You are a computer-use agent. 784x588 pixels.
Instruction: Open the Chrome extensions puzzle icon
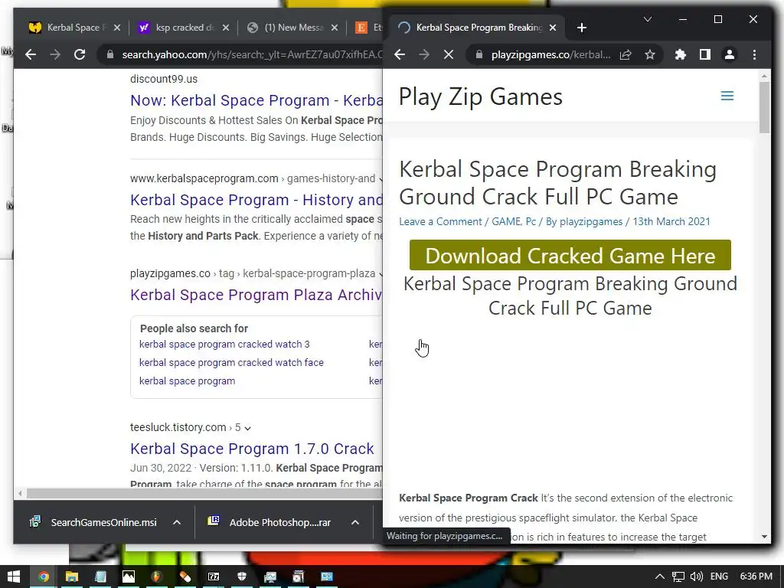pos(681,54)
